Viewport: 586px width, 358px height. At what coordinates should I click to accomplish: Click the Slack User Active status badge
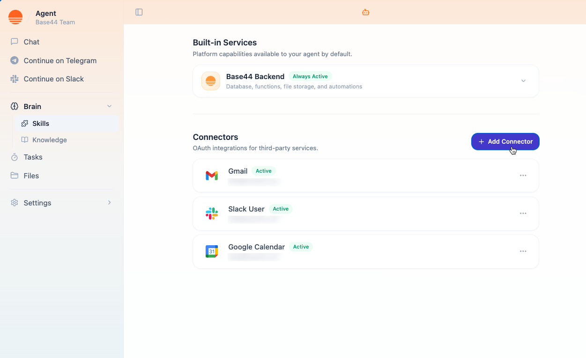pos(281,209)
